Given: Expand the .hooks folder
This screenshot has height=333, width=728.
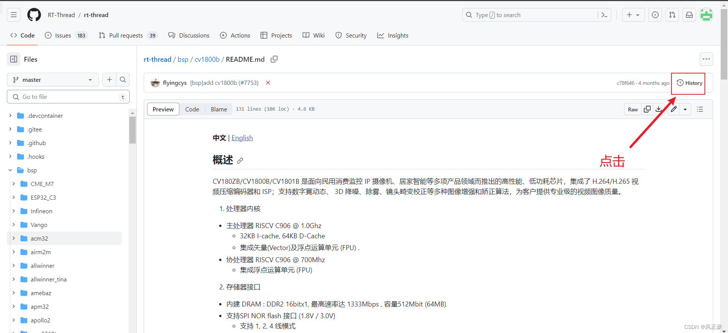Looking at the screenshot, I should click(x=10, y=156).
